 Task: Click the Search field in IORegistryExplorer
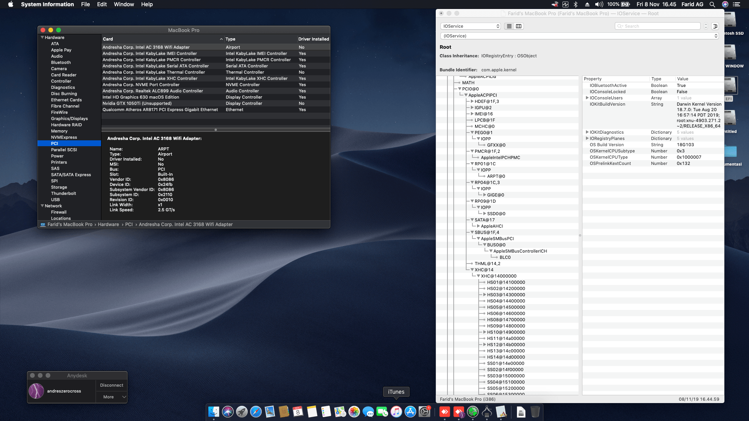[657, 26]
